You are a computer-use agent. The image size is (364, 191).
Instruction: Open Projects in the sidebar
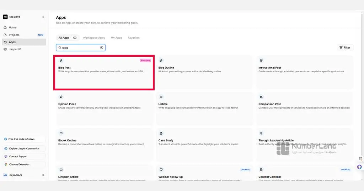pyautogui.click(x=24, y=35)
